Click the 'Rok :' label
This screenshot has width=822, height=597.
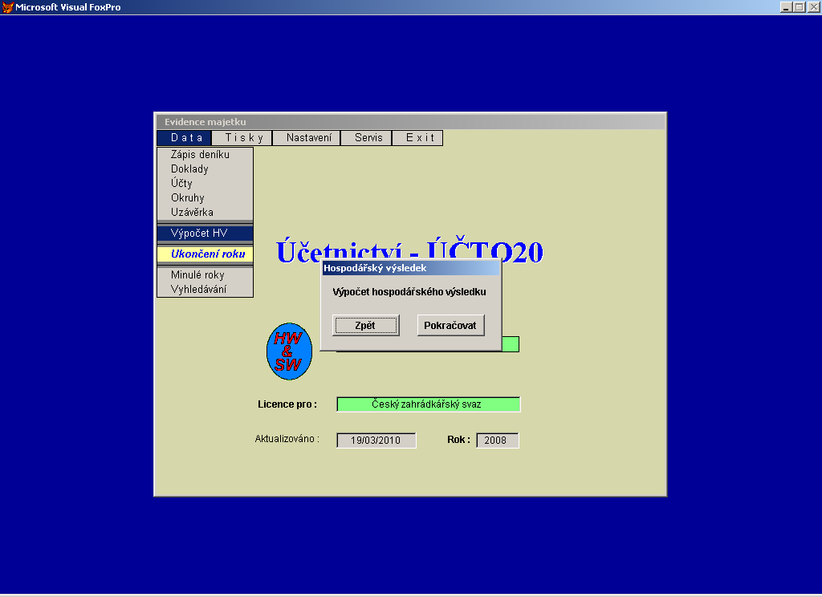pos(458,440)
